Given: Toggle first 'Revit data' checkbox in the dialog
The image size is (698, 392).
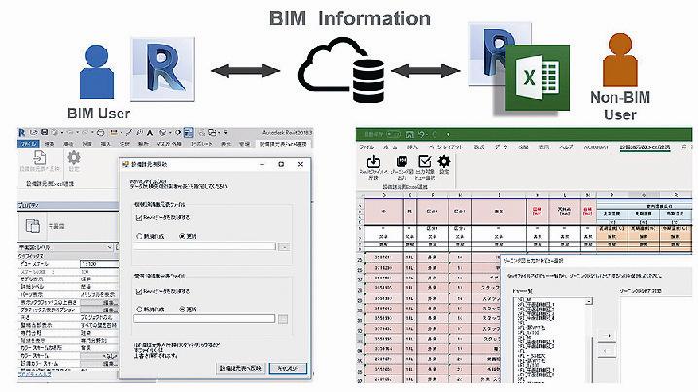Looking at the screenshot, I should 139,217.
